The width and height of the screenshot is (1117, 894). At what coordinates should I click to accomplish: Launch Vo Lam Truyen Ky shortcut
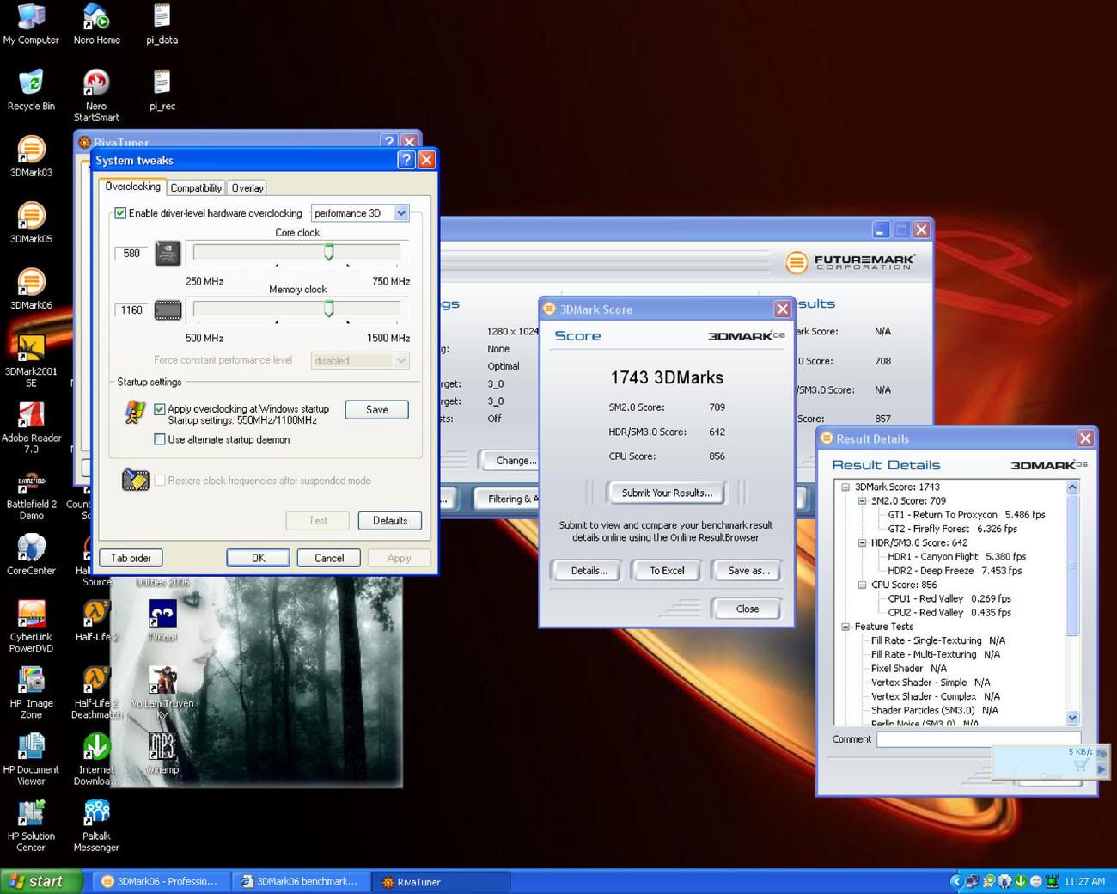(x=162, y=692)
